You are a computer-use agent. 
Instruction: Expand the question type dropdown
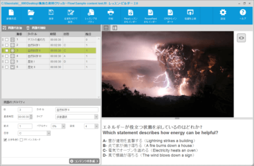point(96,117)
